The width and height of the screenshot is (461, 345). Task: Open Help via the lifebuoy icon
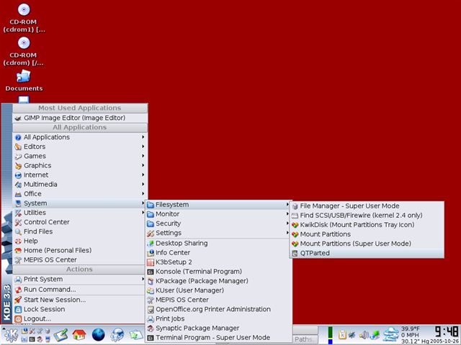click(x=18, y=241)
